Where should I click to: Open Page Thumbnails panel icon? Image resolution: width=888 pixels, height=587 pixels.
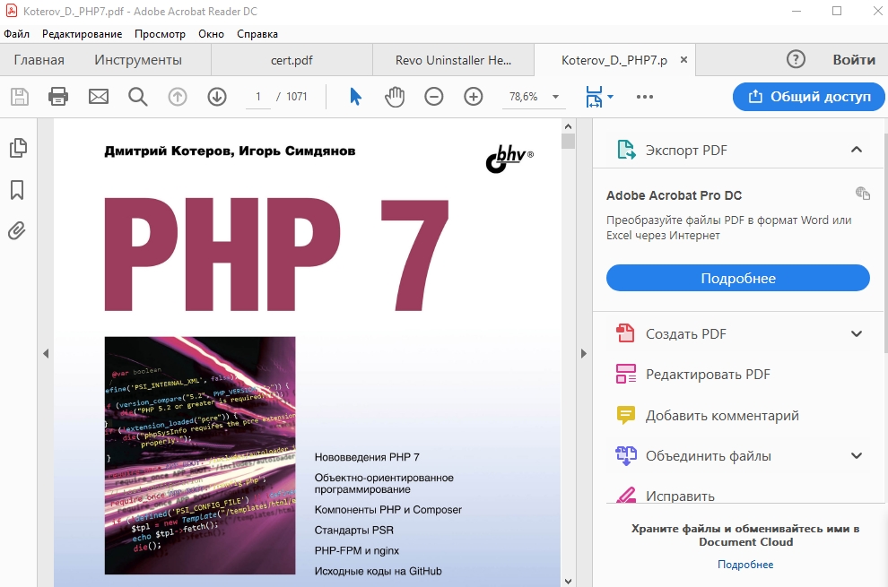[18, 148]
